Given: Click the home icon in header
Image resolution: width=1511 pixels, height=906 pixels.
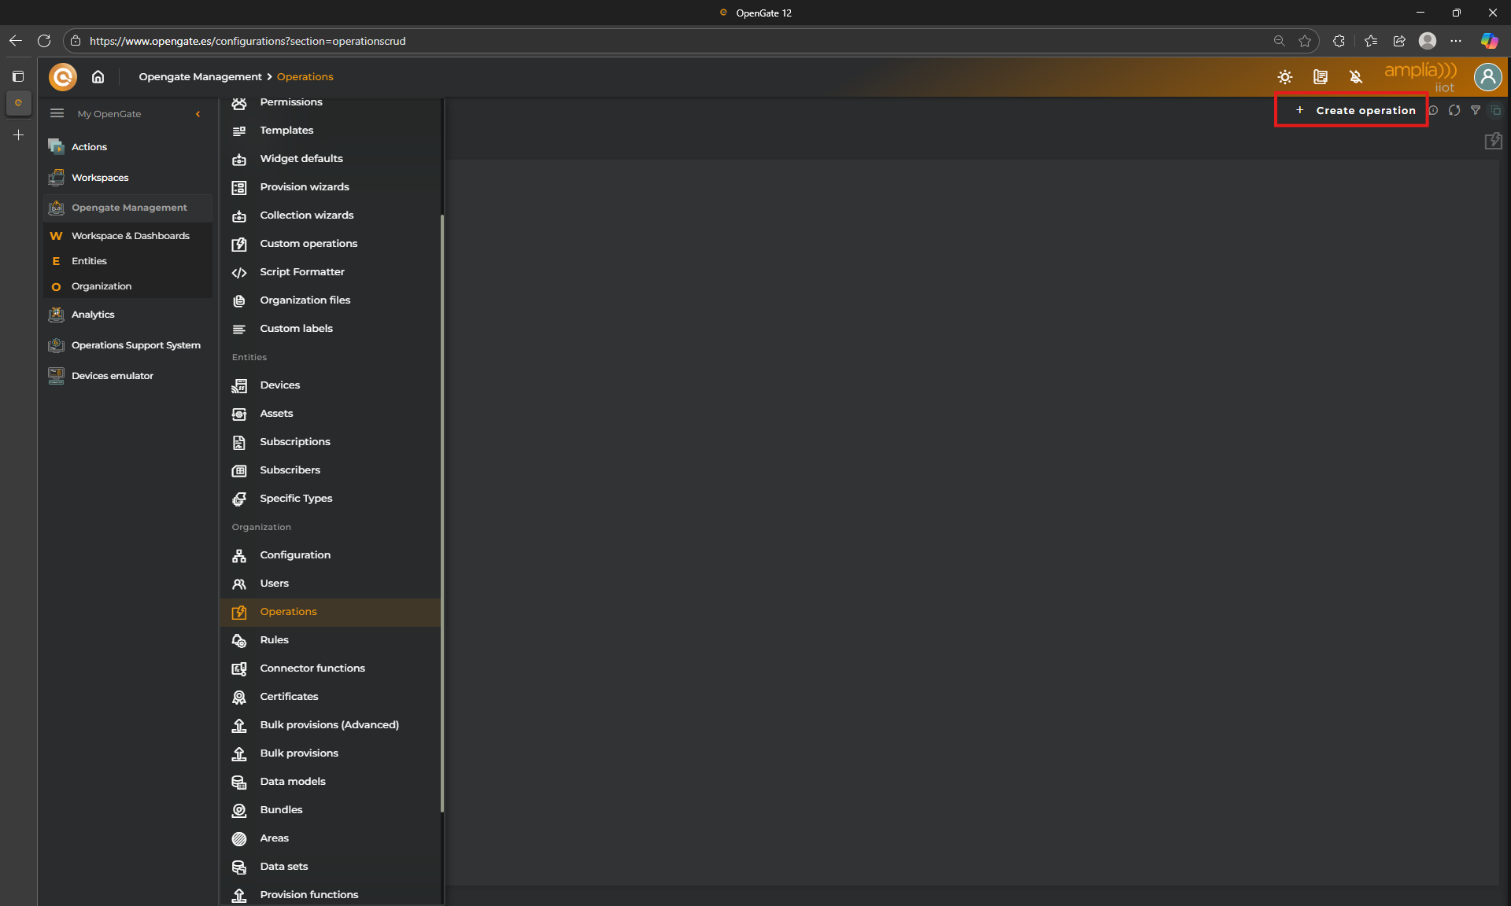Looking at the screenshot, I should click(98, 77).
